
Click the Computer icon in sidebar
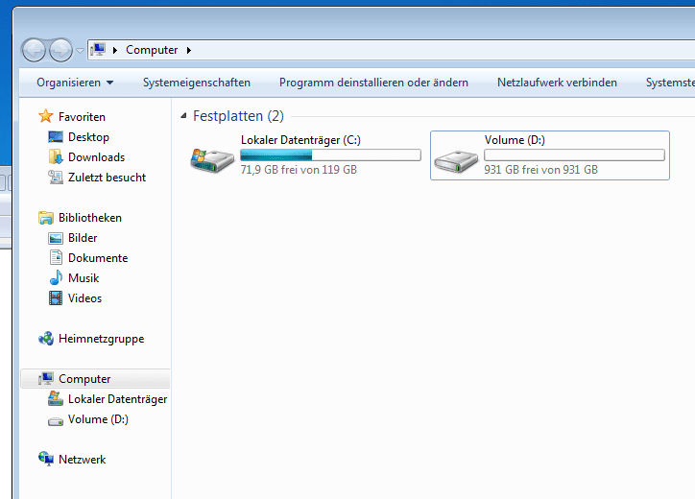[x=46, y=378]
